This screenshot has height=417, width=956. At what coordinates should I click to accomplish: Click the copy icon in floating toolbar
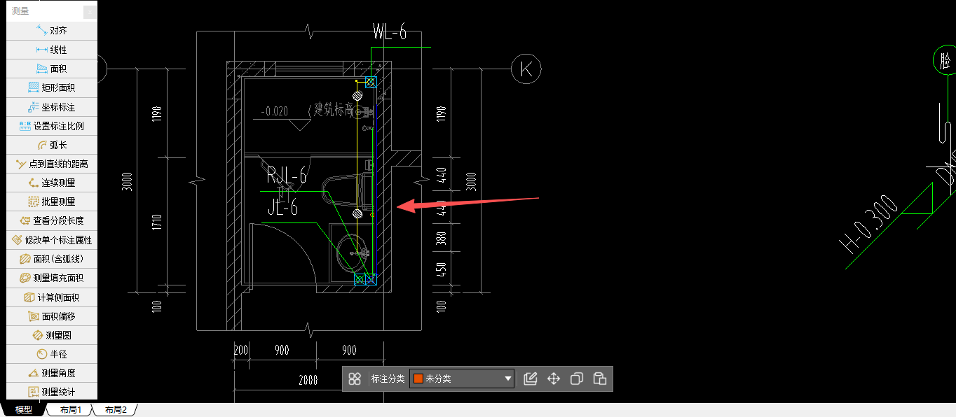[577, 379]
